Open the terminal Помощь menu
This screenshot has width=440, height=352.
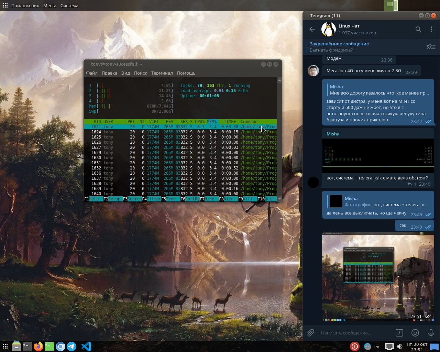click(x=186, y=73)
